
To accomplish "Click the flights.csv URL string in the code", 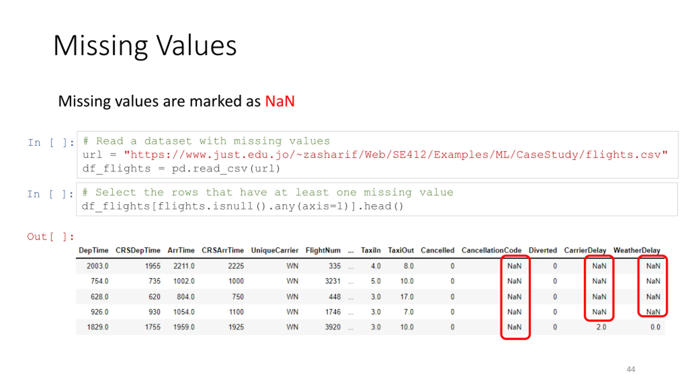I will (396, 155).
